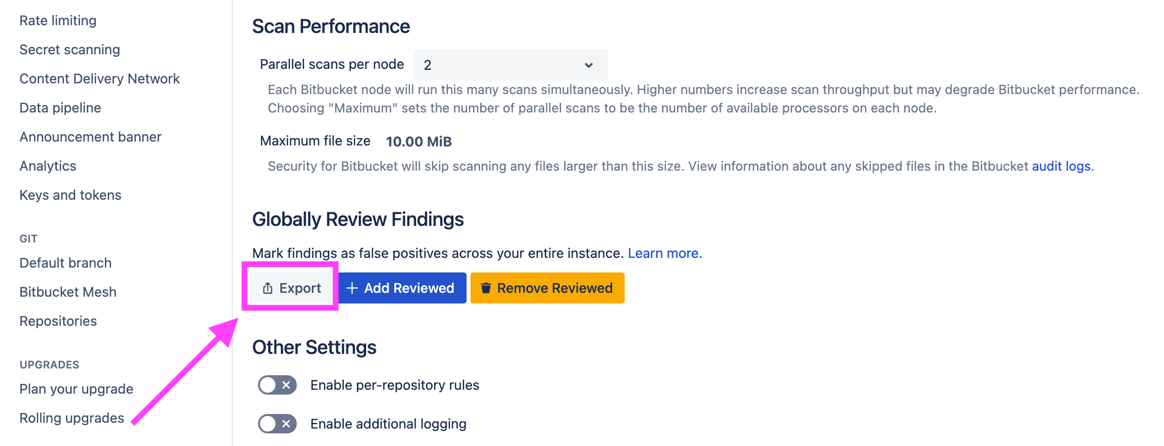Open the Data pipeline section
This screenshot has width=1164, height=446.
coord(60,108)
